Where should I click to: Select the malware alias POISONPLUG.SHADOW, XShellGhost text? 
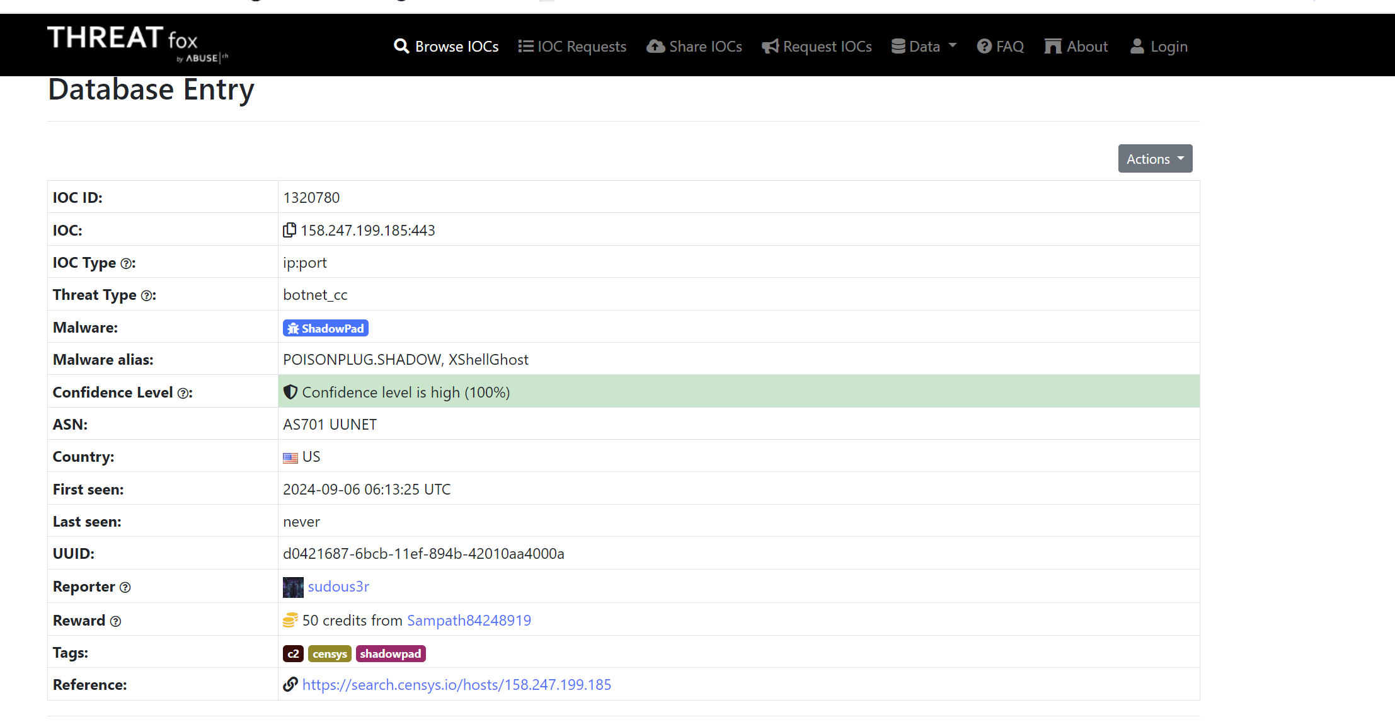(406, 360)
